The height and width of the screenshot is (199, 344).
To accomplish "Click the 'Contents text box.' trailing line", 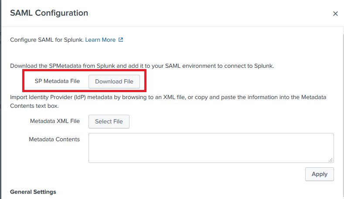I will click(34, 106).
